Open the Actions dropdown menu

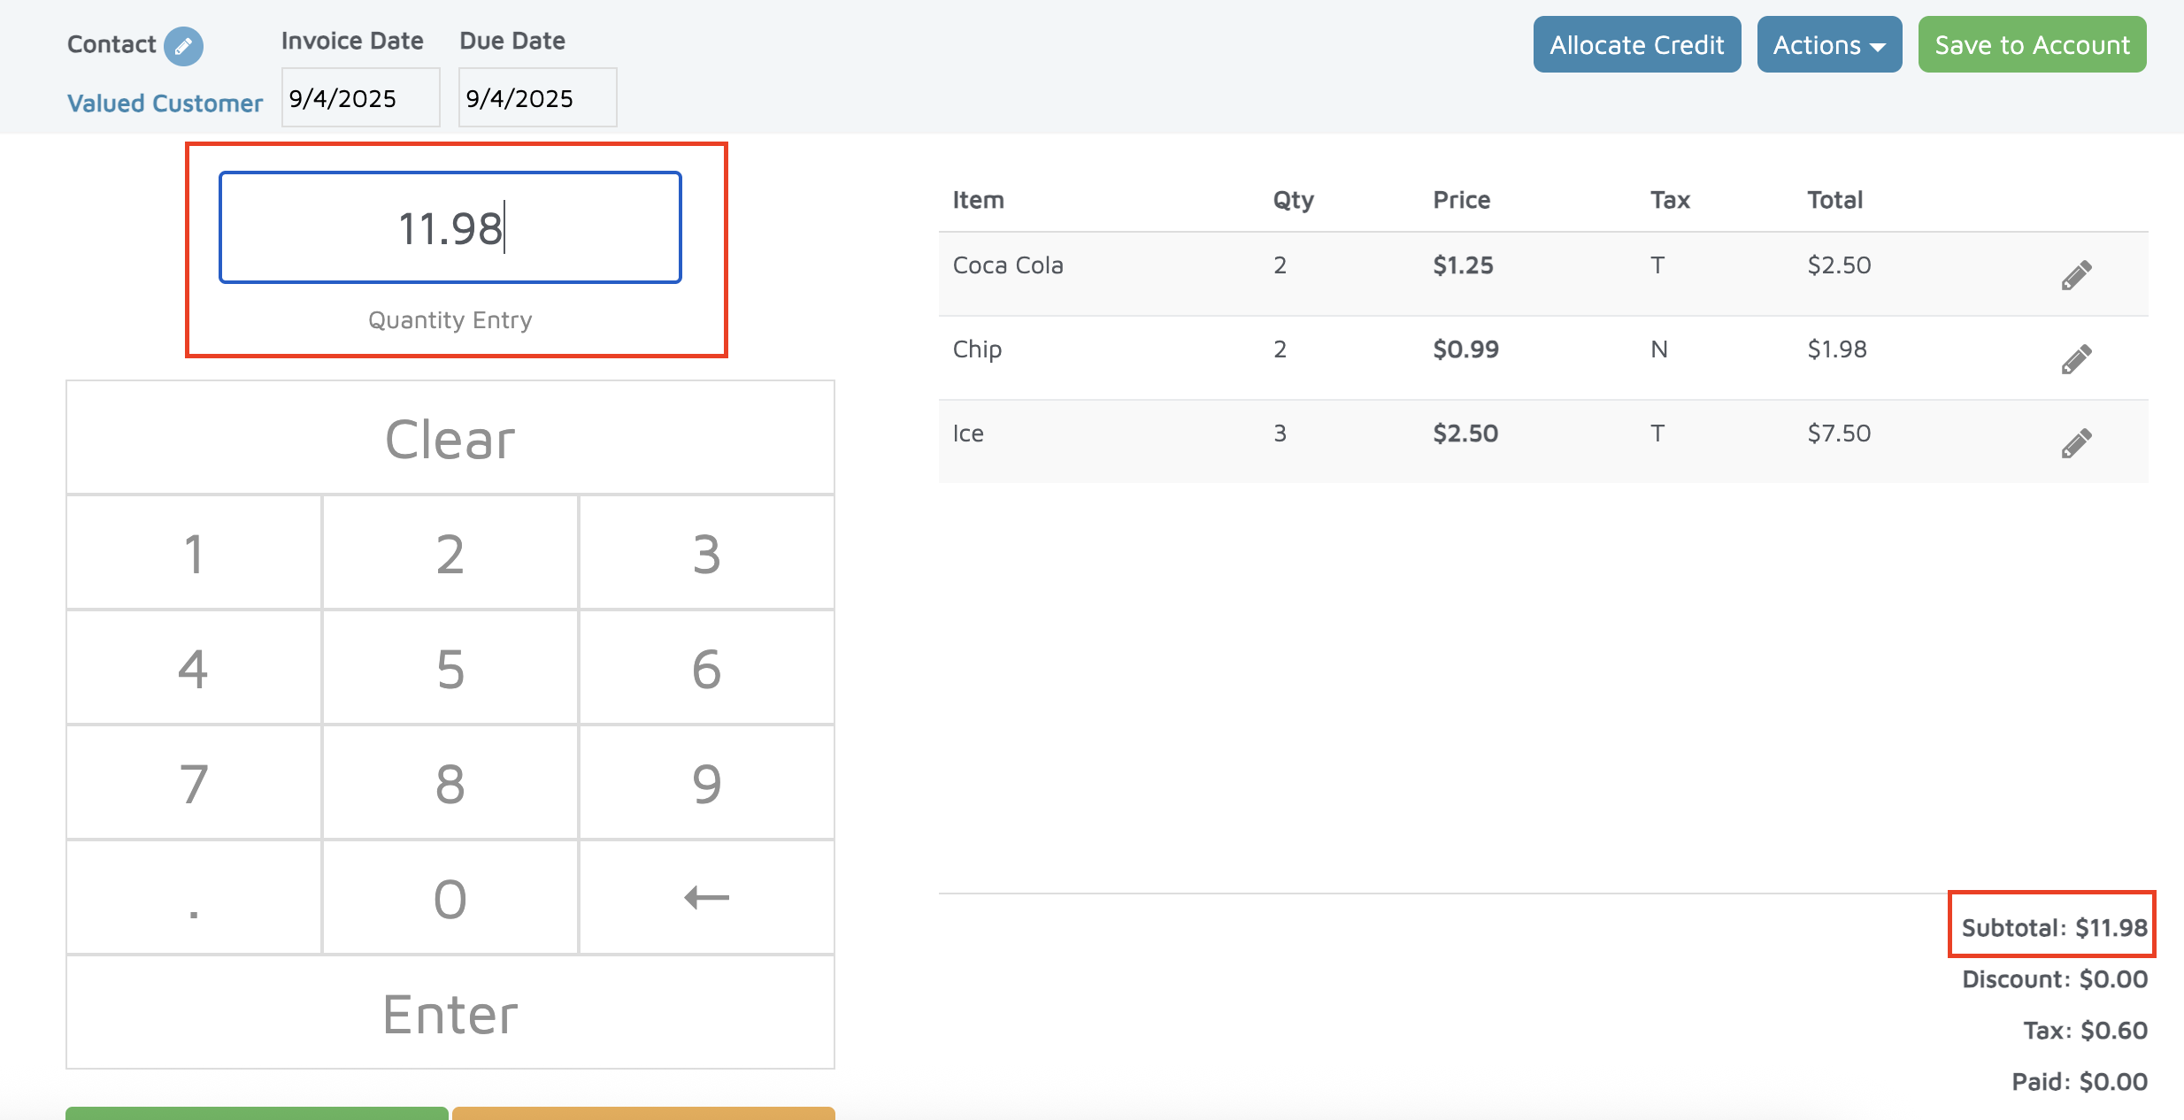(x=1828, y=45)
